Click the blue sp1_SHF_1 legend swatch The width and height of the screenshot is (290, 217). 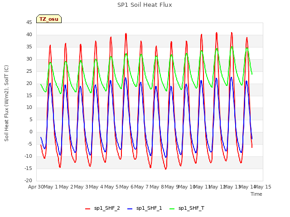point(130,209)
